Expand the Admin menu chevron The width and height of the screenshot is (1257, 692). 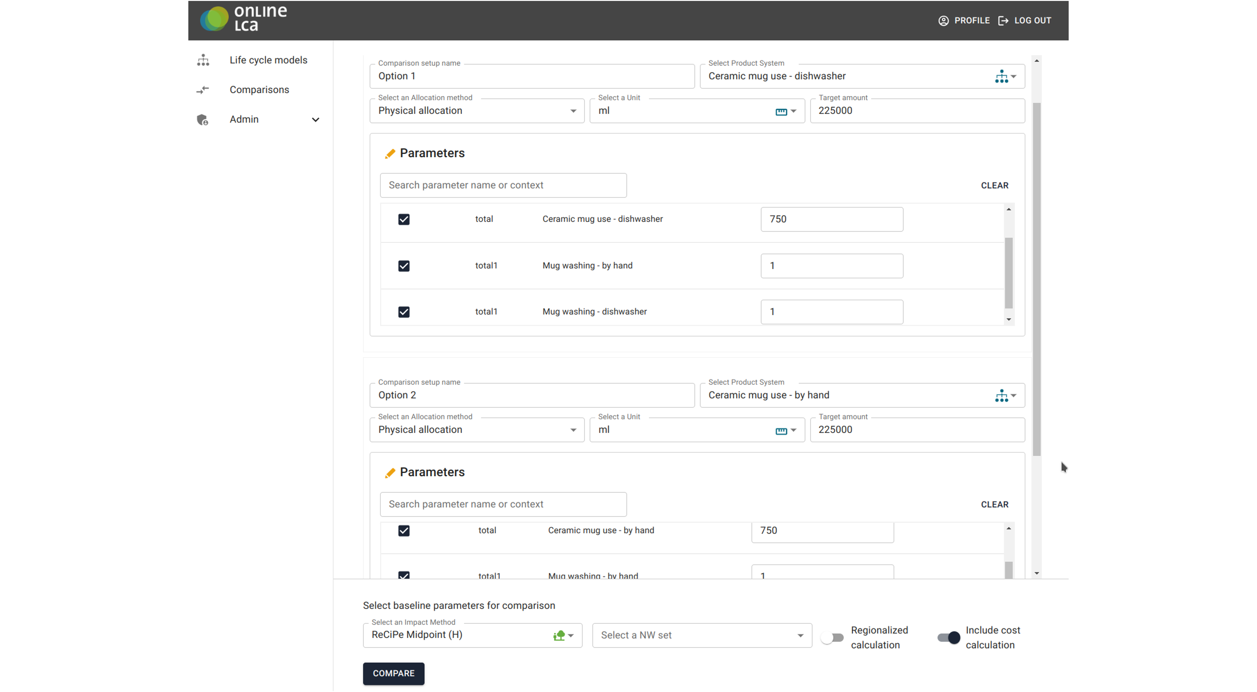[x=315, y=119]
